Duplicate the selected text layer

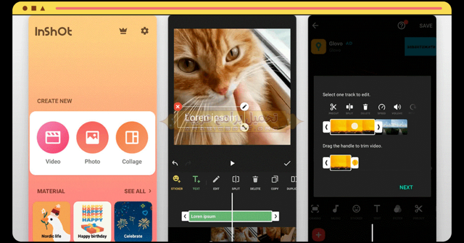point(292,182)
